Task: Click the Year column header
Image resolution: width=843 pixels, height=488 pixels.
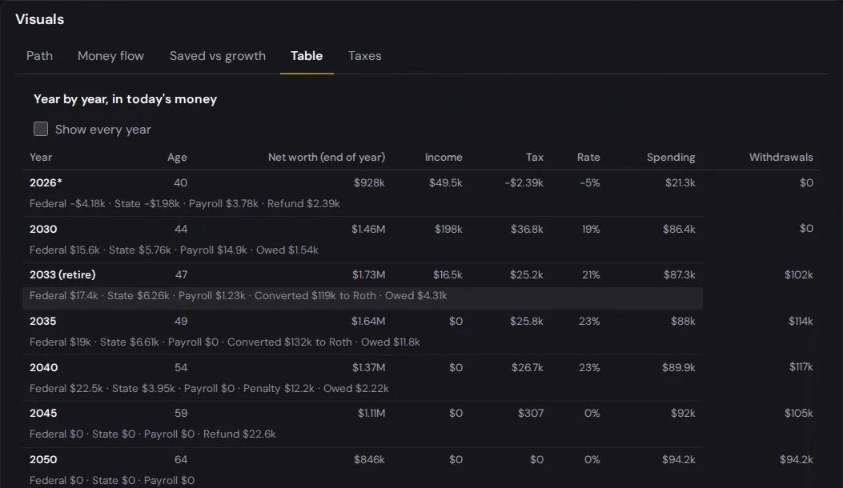Action: coord(41,157)
